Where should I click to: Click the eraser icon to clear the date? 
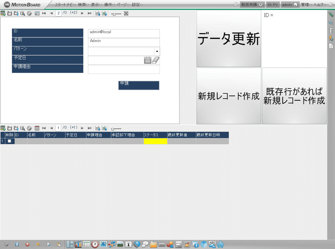156,59
